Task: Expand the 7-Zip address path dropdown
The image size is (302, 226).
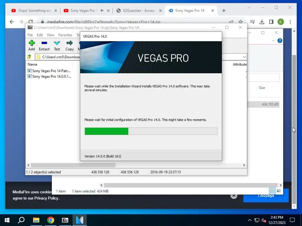Action: click(244, 57)
